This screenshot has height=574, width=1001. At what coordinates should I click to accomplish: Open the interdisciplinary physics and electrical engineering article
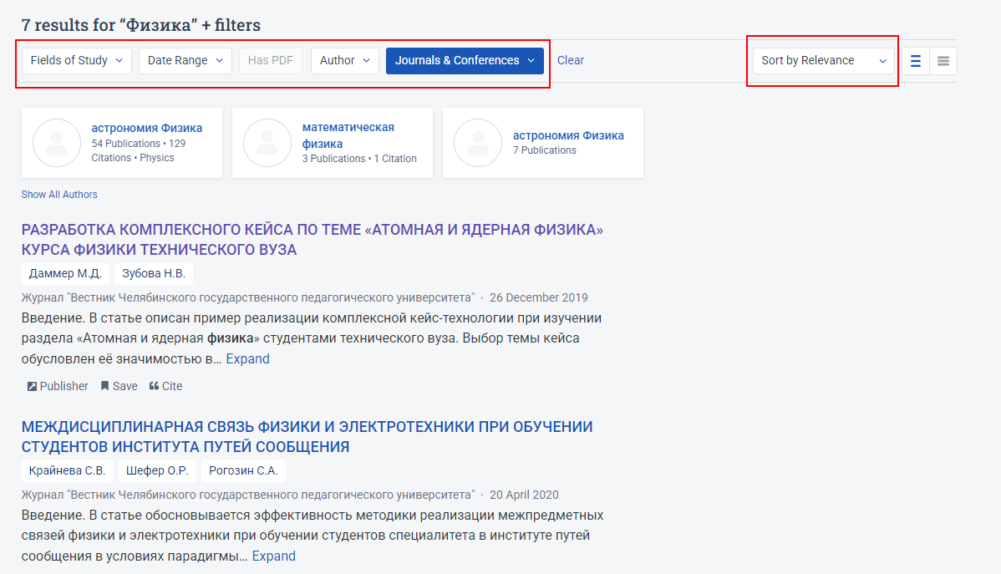(x=307, y=435)
